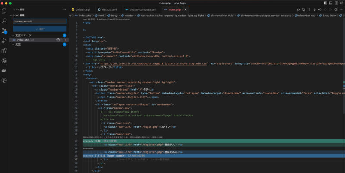Open file icon on index.php row

point(58,40)
